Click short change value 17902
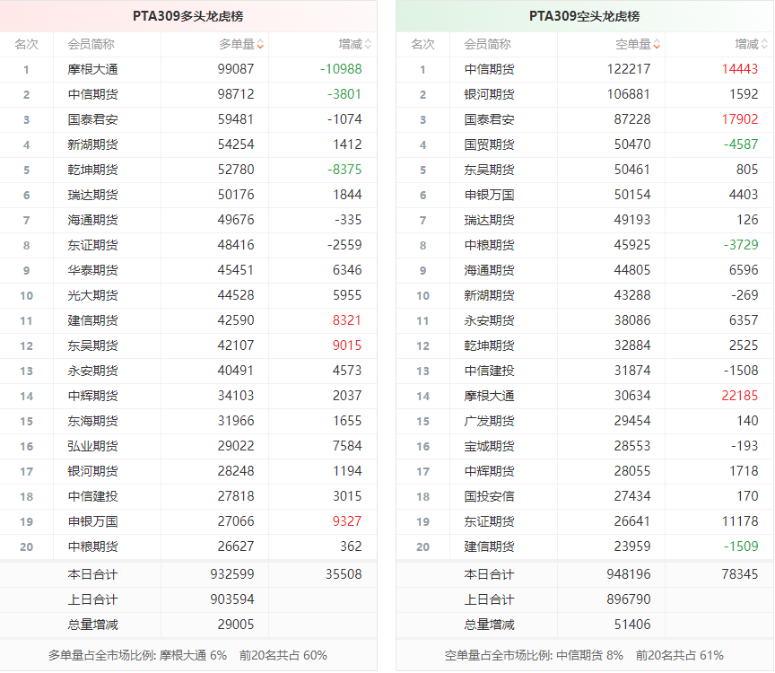The width and height of the screenshot is (775, 673). point(740,119)
